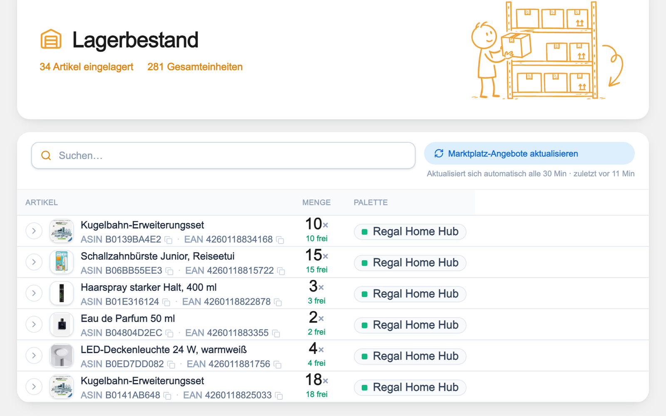
Task: Focus the Suchen search field
Action: pos(223,156)
